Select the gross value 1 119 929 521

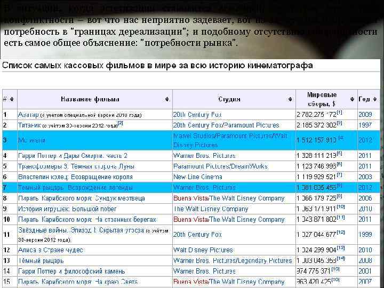tap(316, 177)
